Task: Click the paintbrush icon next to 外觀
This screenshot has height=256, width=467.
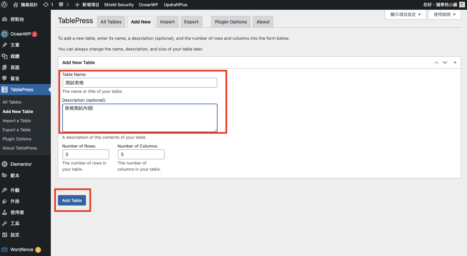Action: click(x=5, y=190)
